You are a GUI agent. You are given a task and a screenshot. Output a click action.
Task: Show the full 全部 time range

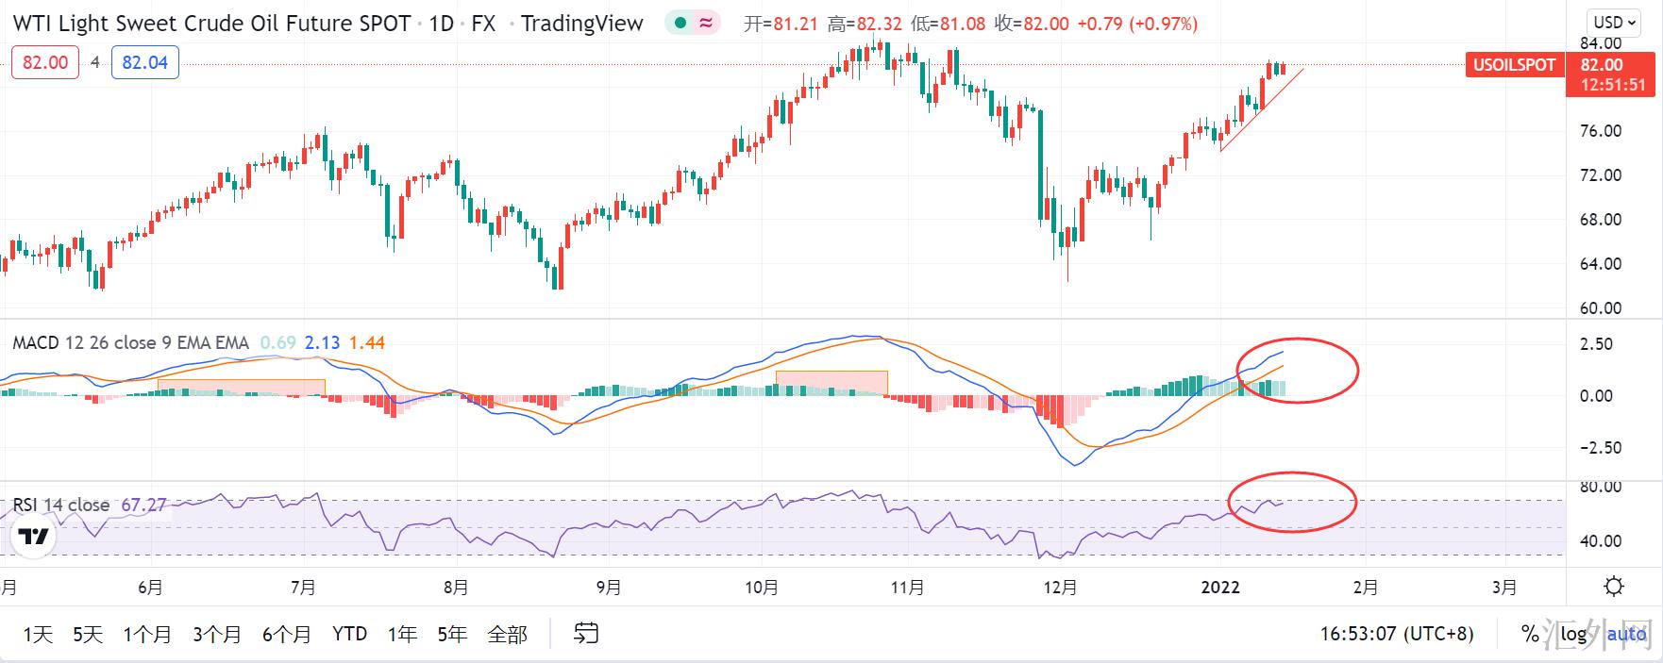pyautogui.click(x=507, y=634)
